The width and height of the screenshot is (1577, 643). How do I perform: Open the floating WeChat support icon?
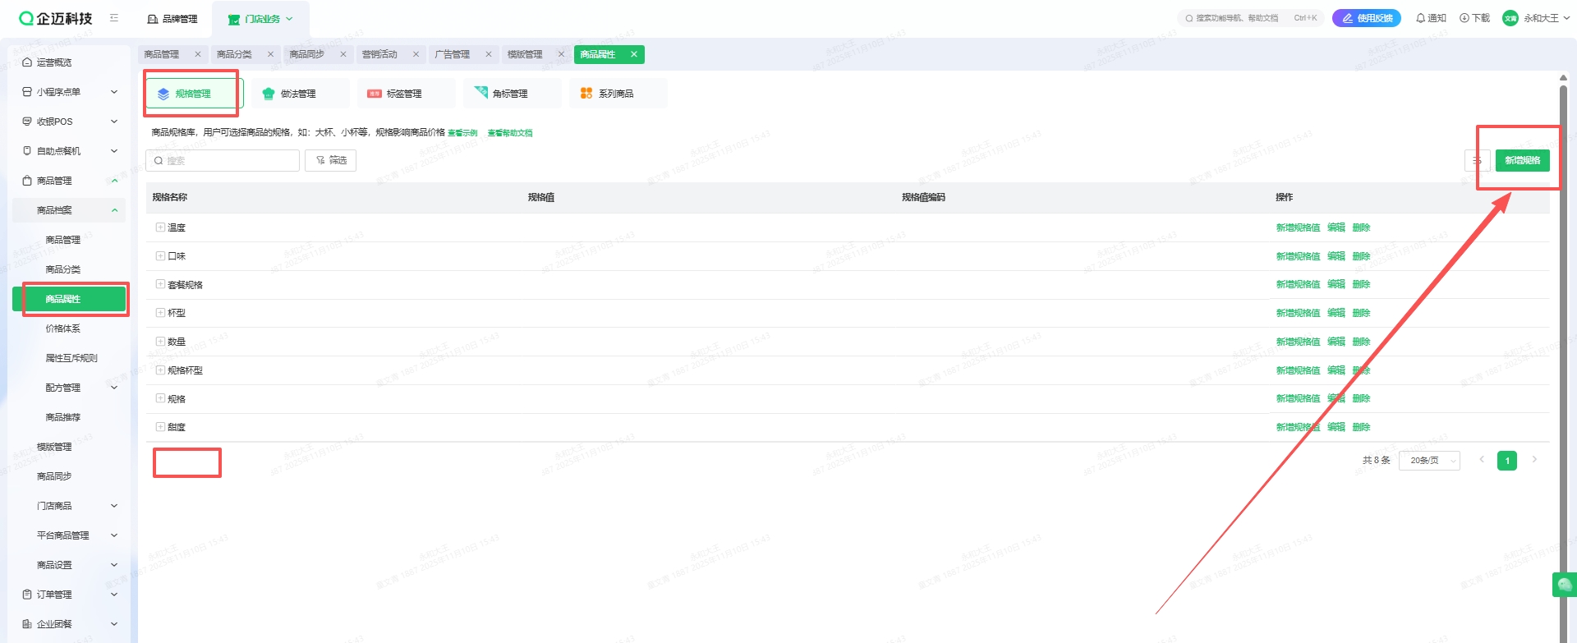(x=1564, y=585)
